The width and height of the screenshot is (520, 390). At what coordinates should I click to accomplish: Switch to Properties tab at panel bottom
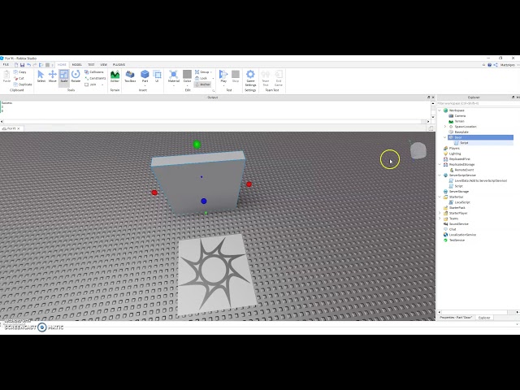coord(456,318)
